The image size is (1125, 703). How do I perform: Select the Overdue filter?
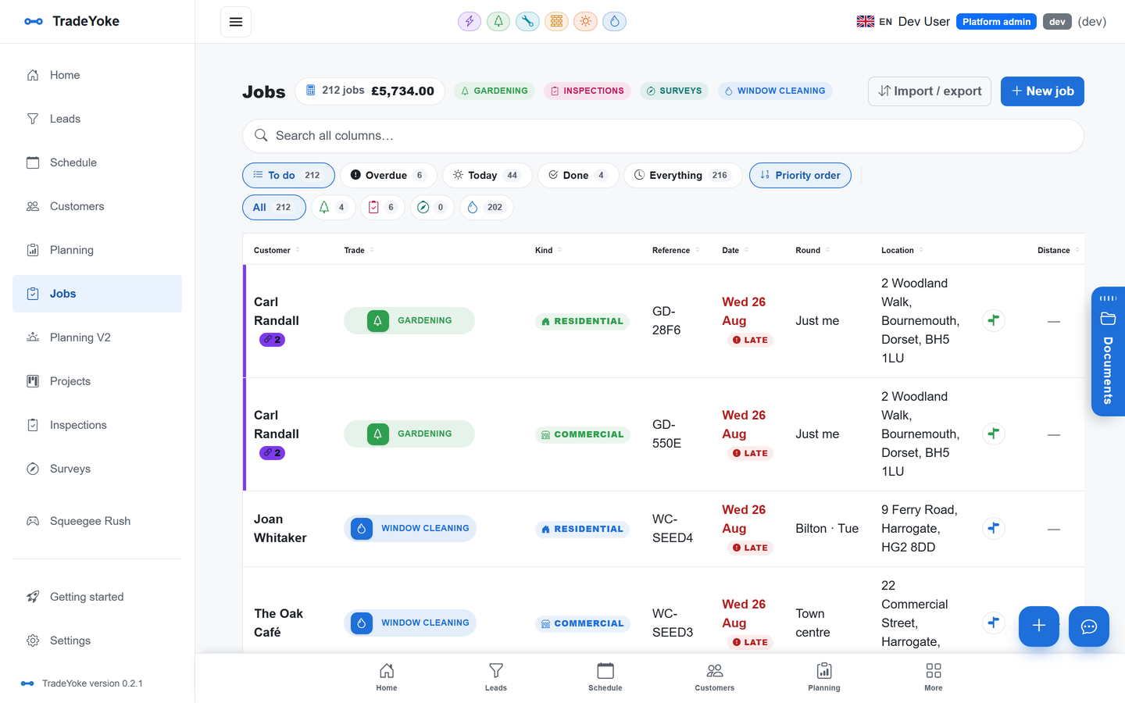click(x=387, y=175)
